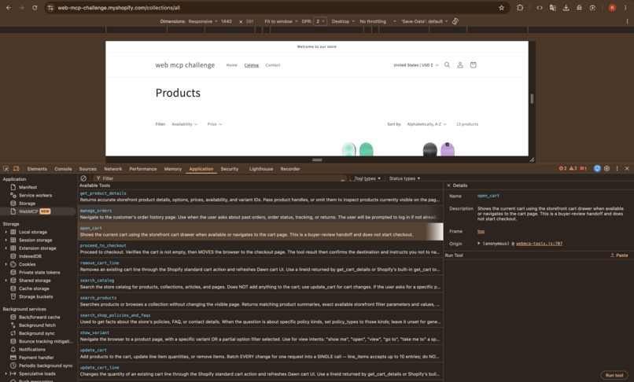Viewport: 634px width, 382px height.
Task: Expand the (anonymous) origin disclosure triangle
Action: (x=479, y=244)
